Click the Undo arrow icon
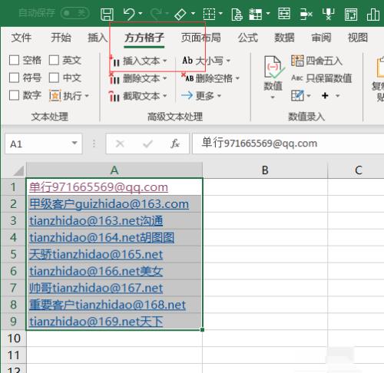The width and height of the screenshot is (384, 373). click(129, 14)
